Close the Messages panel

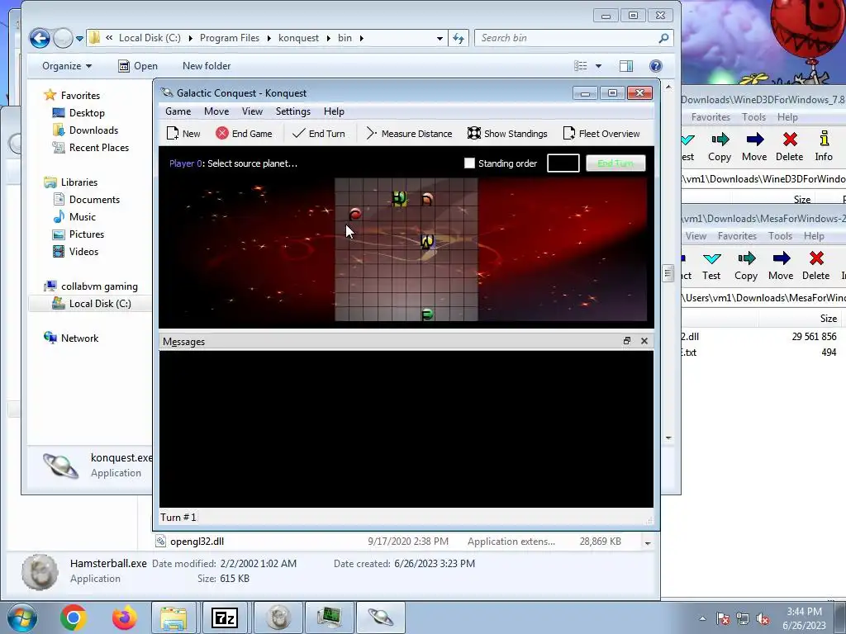[x=644, y=341]
